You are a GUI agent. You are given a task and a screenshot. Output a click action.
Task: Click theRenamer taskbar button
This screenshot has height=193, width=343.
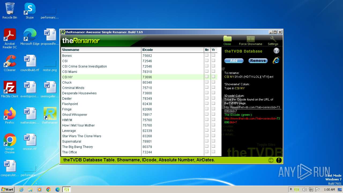67,190
